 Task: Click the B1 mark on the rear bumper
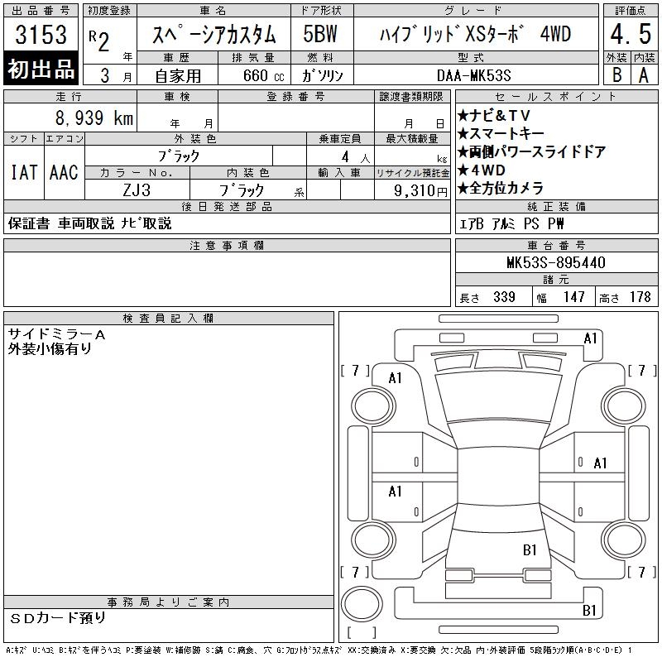coord(590,610)
